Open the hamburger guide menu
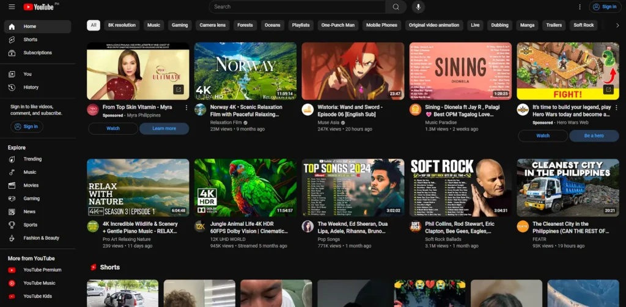Screen dimensions: 626x307 click(11, 7)
